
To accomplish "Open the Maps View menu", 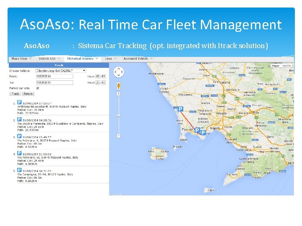I will (19, 59).
